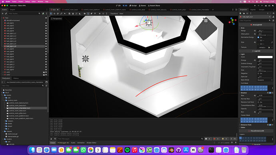The height and width of the screenshot is (155, 276).
Task: Expand the cell2 node in scene tree
Action: (x=3, y=75)
